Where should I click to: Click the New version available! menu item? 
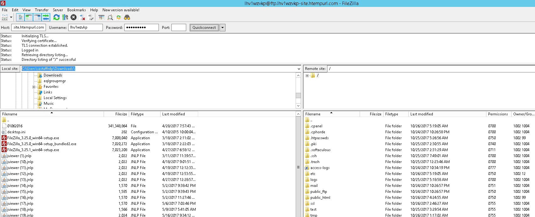tap(121, 10)
